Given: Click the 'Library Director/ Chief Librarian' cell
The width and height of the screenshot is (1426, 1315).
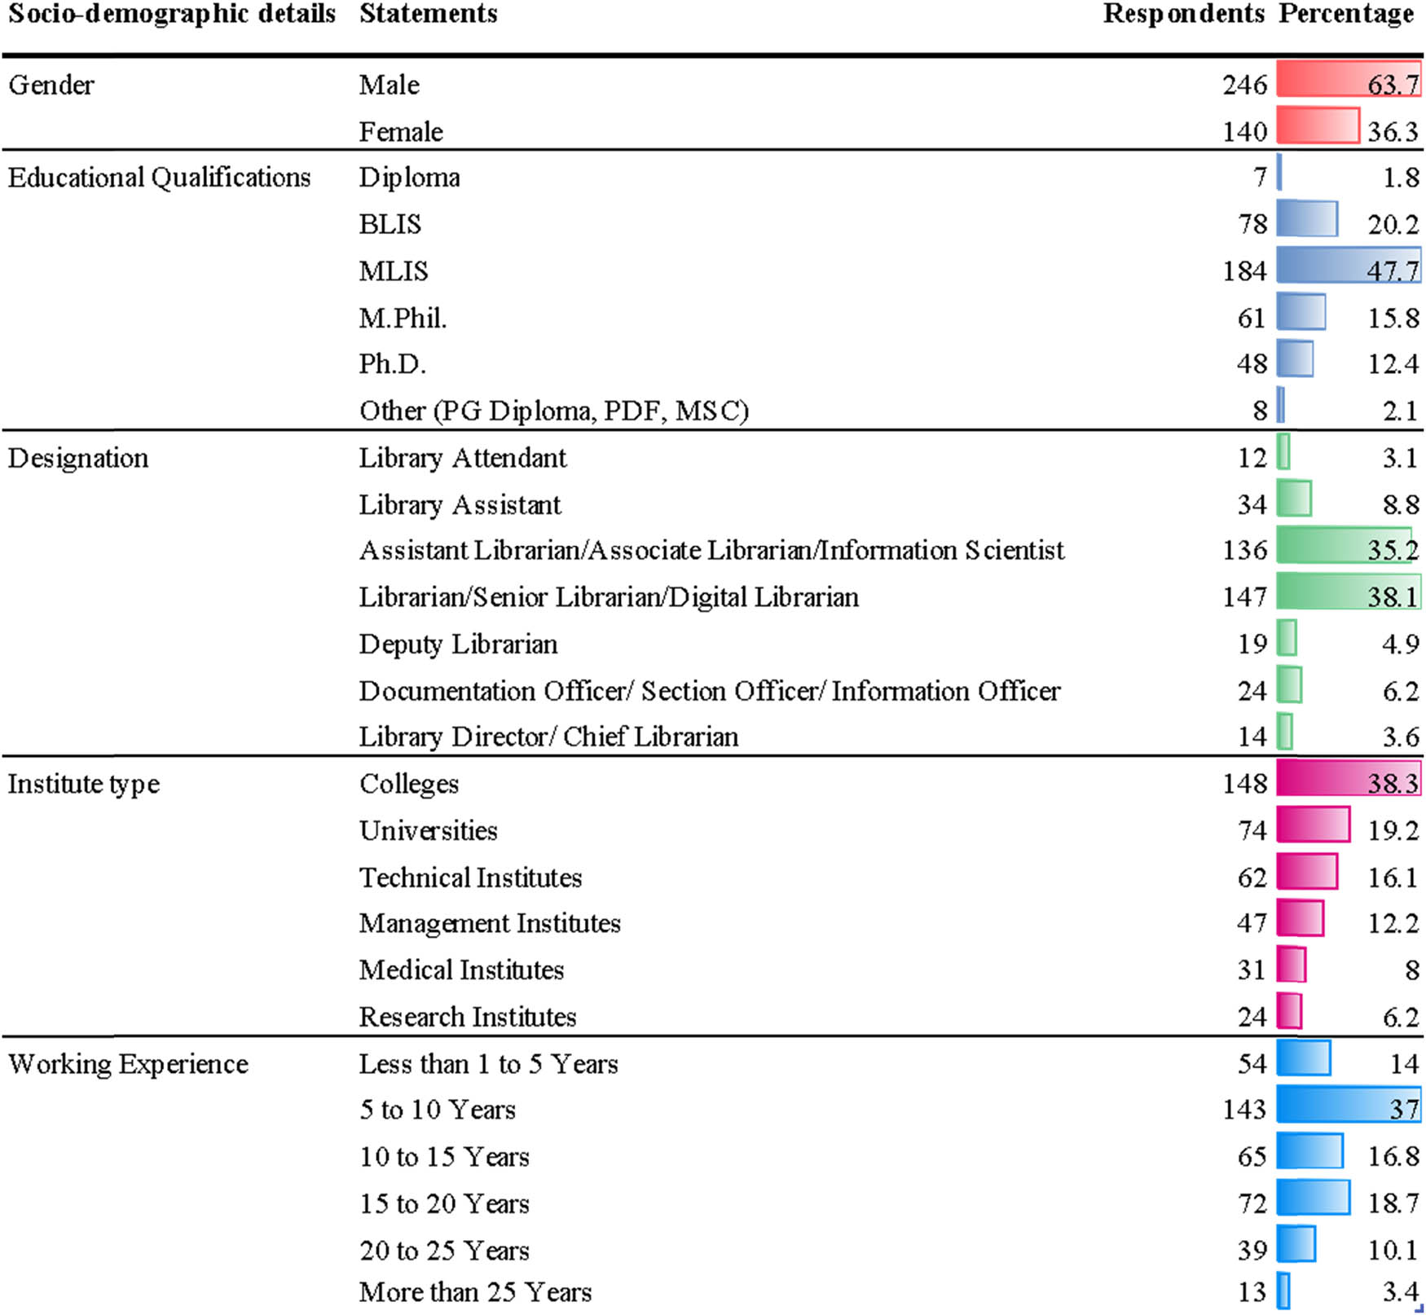Looking at the screenshot, I should pyautogui.click(x=548, y=737).
